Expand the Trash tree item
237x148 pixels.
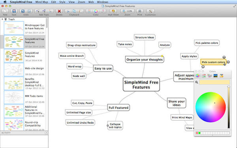2,19
